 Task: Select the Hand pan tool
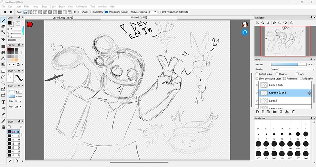click(x=3, y=127)
